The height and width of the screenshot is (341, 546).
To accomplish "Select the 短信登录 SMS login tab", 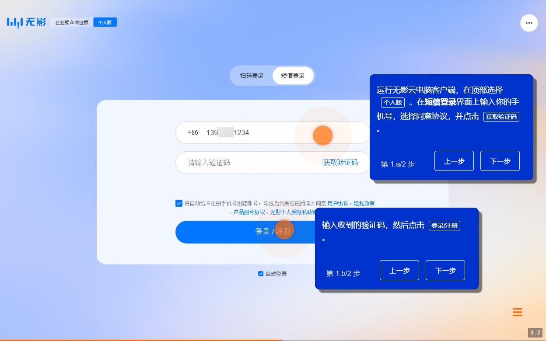I will pyautogui.click(x=293, y=75).
